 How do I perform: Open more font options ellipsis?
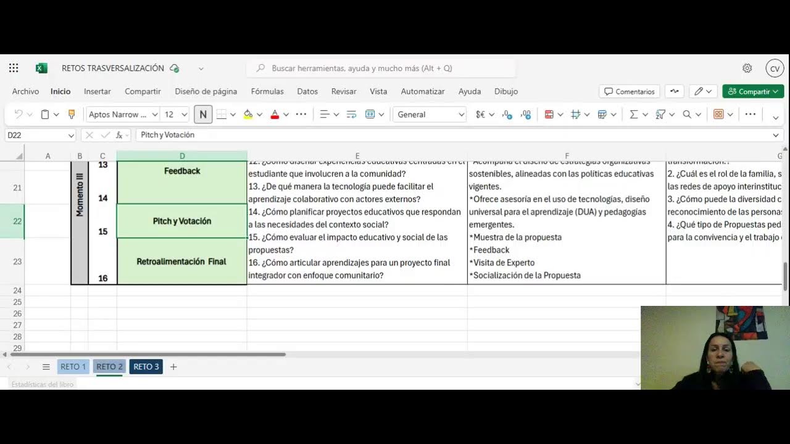[x=301, y=114]
